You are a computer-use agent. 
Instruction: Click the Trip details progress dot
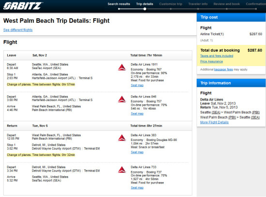click(x=145, y=9)
